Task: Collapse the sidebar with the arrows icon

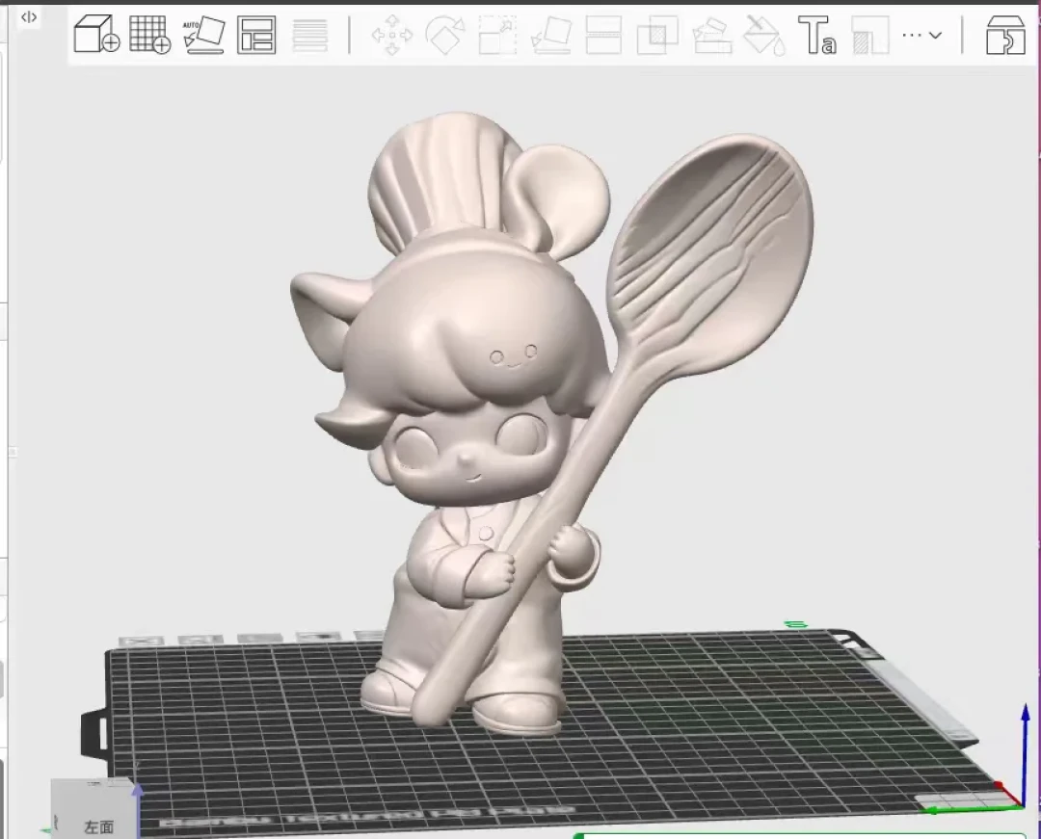Action: [29, 17]
